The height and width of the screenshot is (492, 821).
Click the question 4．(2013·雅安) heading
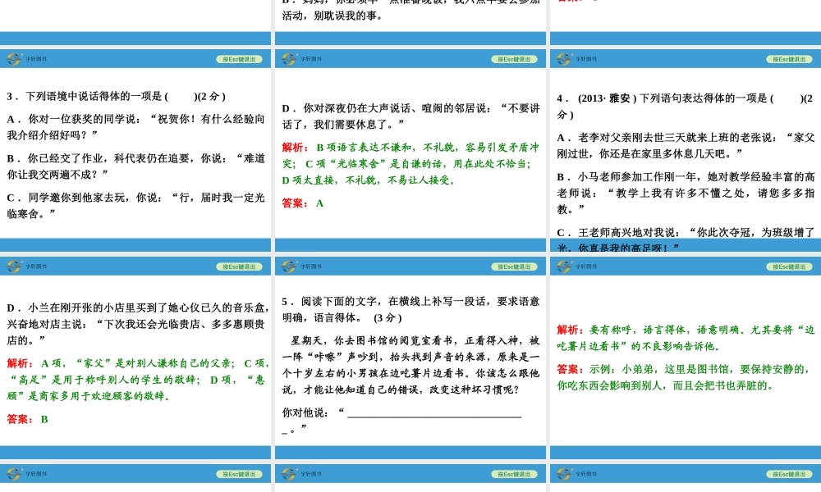click(685, 106)
